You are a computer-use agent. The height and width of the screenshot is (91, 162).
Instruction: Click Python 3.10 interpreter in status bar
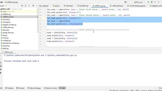click(x=155, y=90)
